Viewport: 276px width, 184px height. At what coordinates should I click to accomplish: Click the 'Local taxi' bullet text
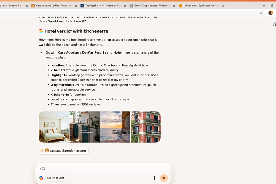pos(91,99)
